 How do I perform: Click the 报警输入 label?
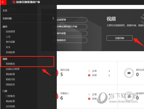click(x=65, y=93)
